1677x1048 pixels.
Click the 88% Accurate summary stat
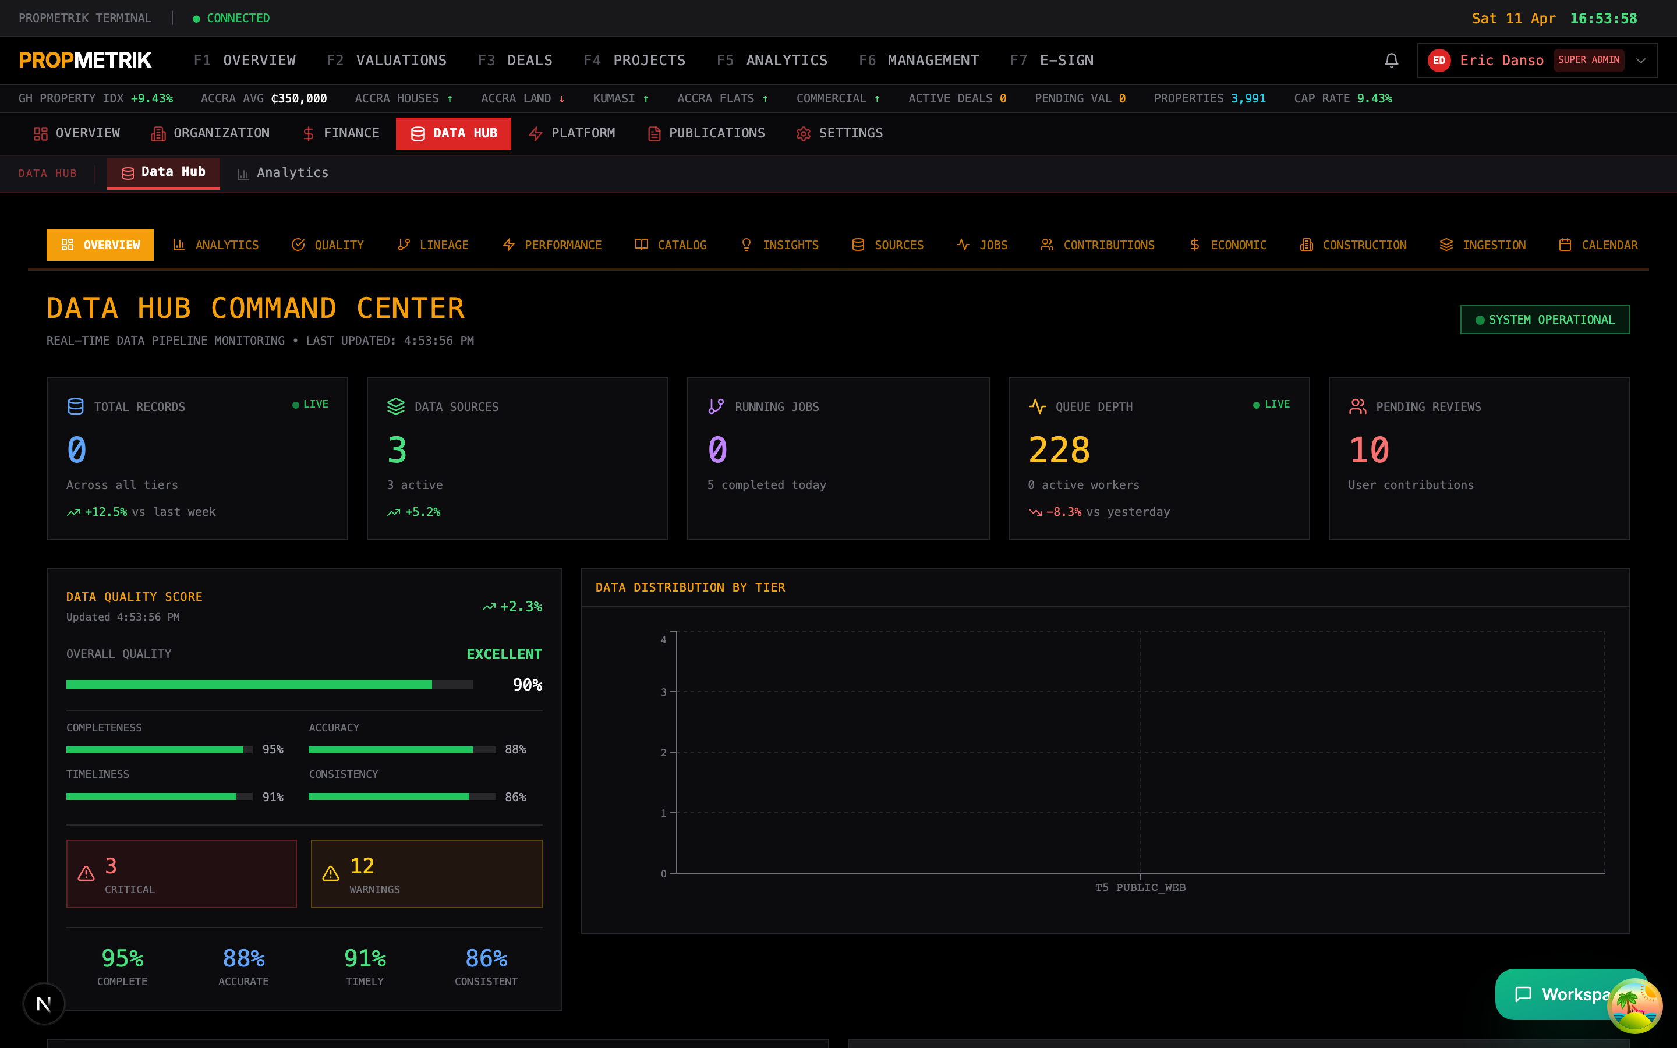(x=243, y=966)
